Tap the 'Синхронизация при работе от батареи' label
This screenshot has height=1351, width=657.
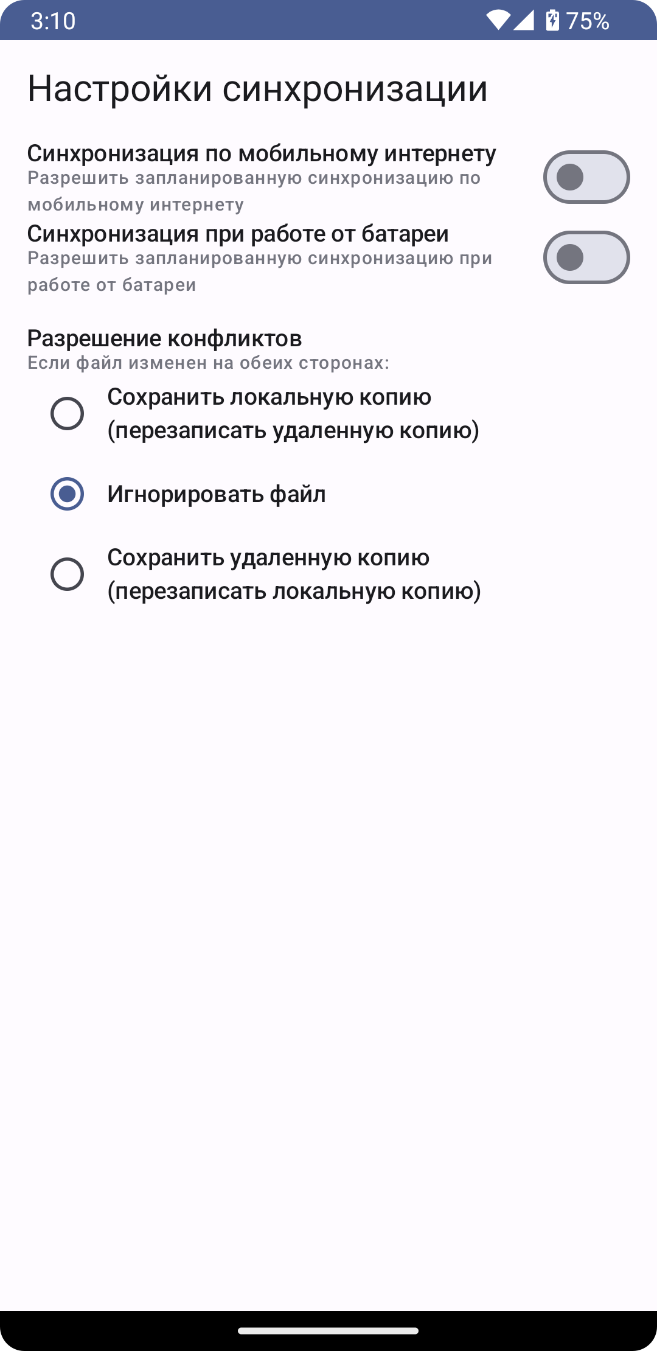click(x=238, y=234)
